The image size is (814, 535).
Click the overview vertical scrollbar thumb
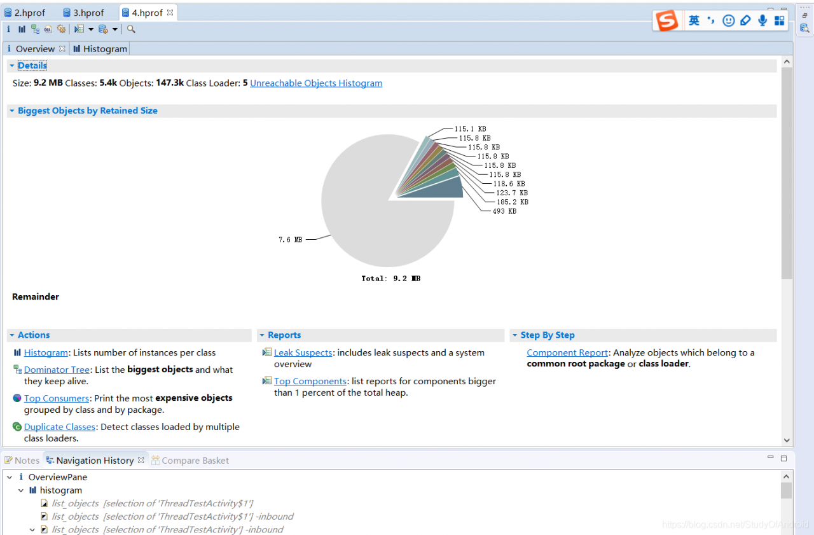pyautogui.click(x=787, y=173)
